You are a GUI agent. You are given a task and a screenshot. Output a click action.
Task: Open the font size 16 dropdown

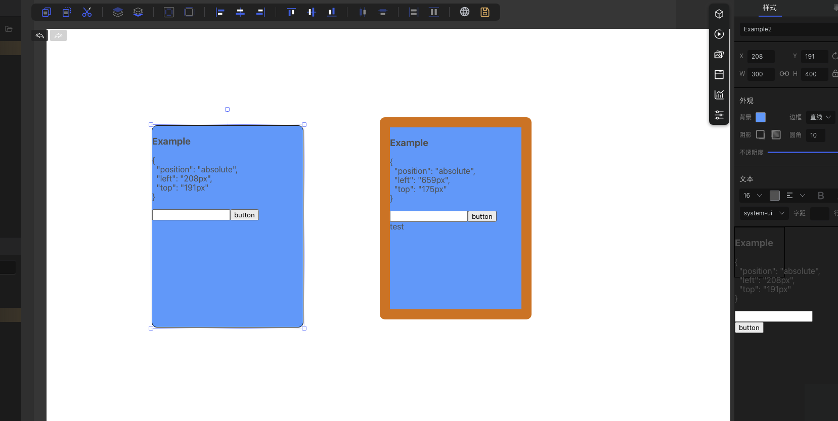tap(753, 196)
